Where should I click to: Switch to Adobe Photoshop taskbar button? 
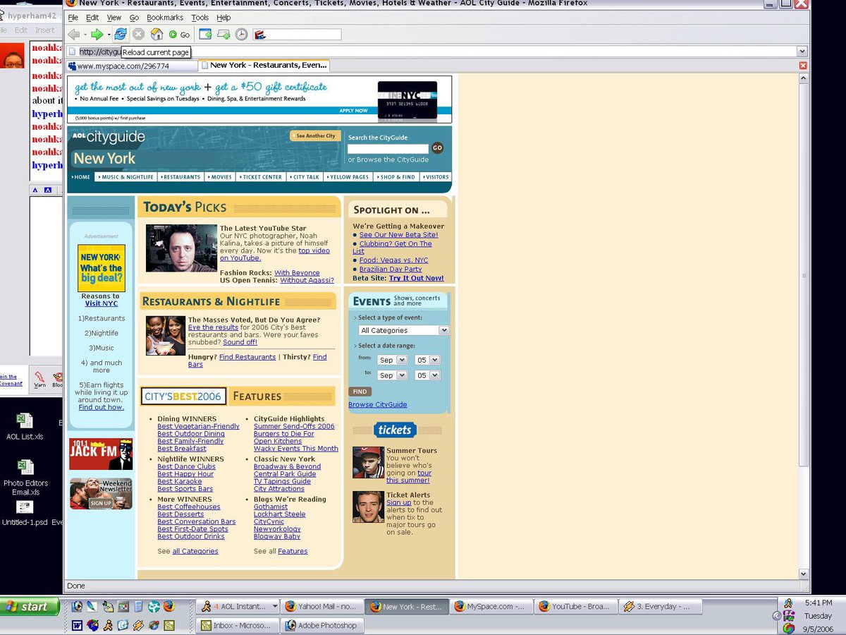point(321,625)
